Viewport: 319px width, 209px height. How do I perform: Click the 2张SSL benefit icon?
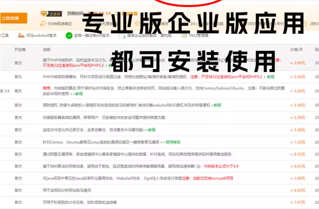(x=305, y=23)
